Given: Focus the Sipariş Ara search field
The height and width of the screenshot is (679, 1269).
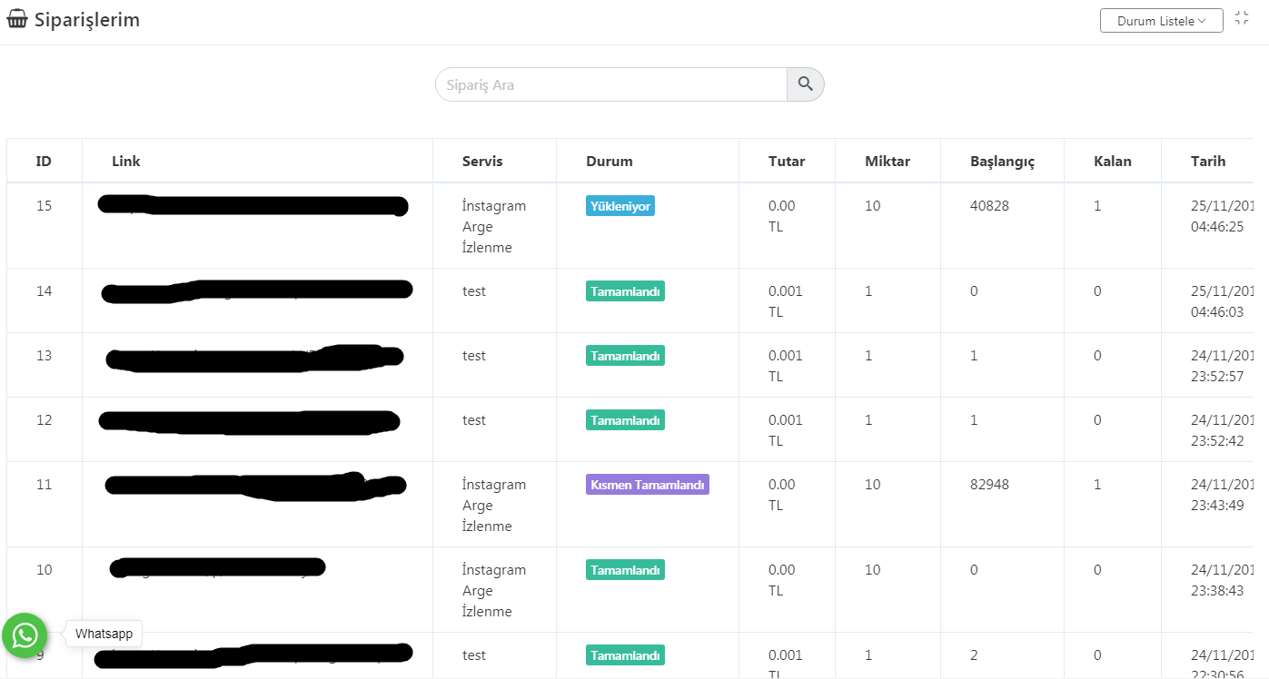Looking at the screenshot, I should 611,84.
